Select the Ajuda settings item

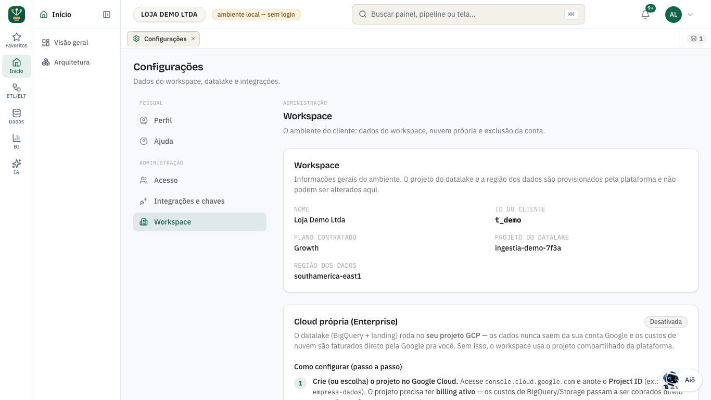click(x=200, y=141)
